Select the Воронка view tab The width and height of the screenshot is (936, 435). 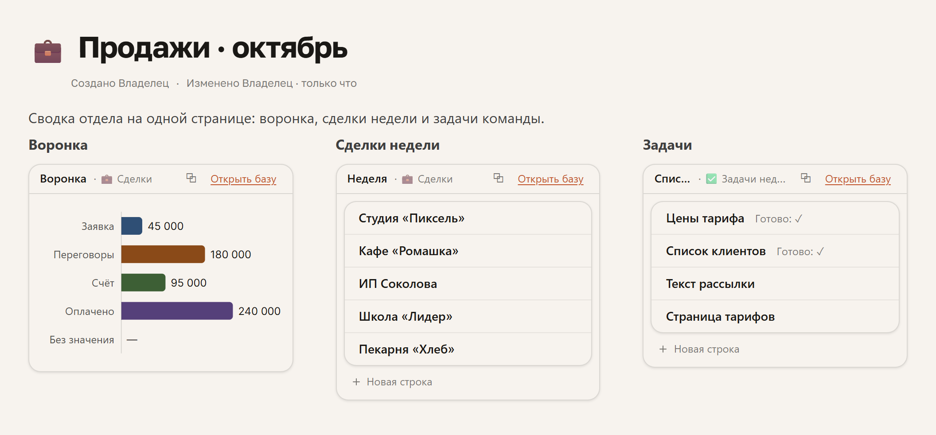63,179
